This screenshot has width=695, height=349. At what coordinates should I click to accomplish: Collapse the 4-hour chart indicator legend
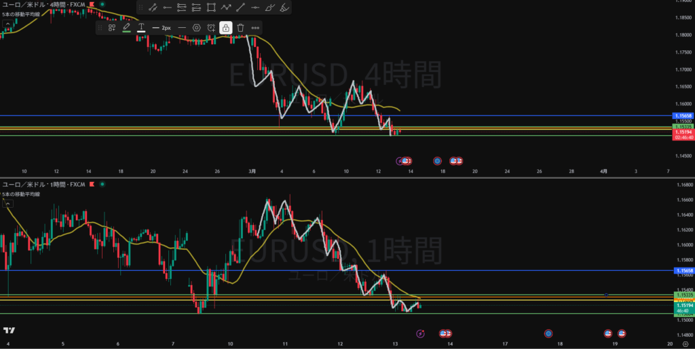(5, 22)
